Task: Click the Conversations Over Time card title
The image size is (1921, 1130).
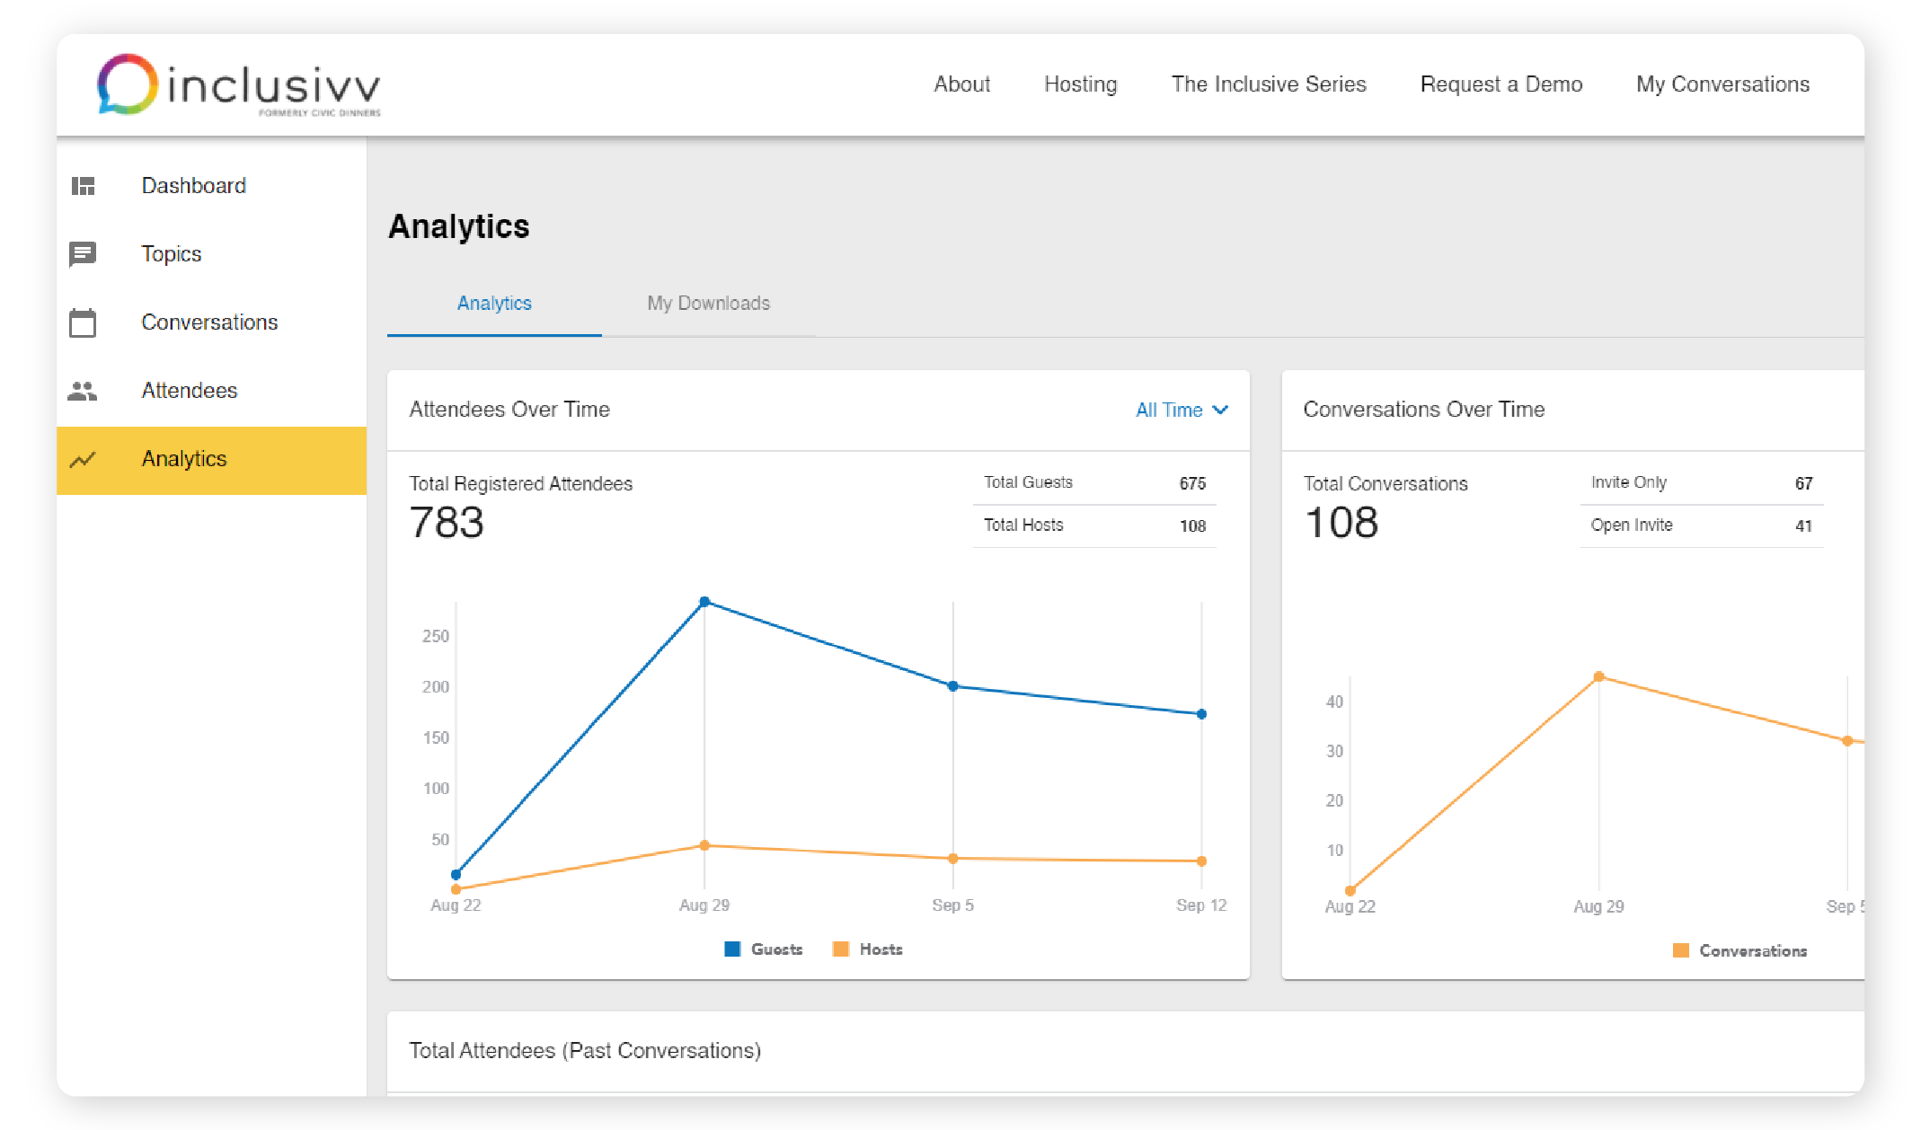Action: (1423, 410)
